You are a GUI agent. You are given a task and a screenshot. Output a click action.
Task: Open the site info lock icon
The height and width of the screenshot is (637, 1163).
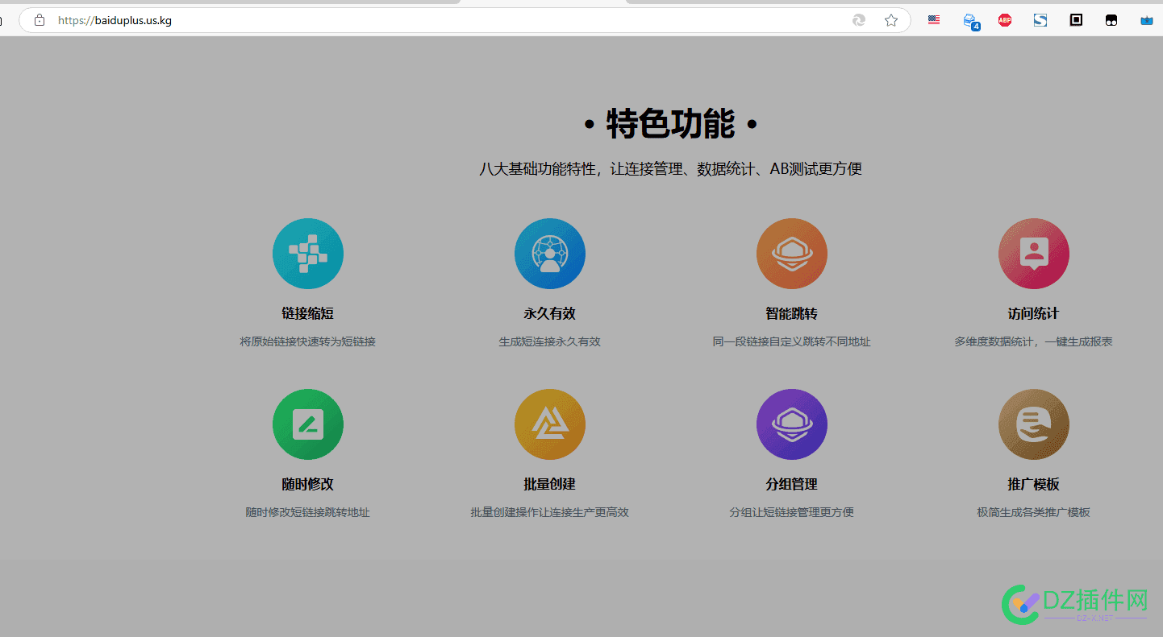point(39,20)
